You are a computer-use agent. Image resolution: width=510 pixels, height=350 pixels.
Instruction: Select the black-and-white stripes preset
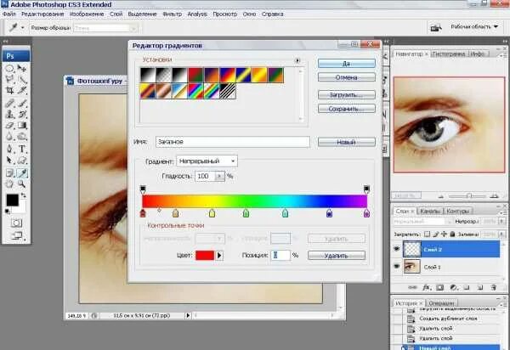pyautogui.click(x=228, y=91)
